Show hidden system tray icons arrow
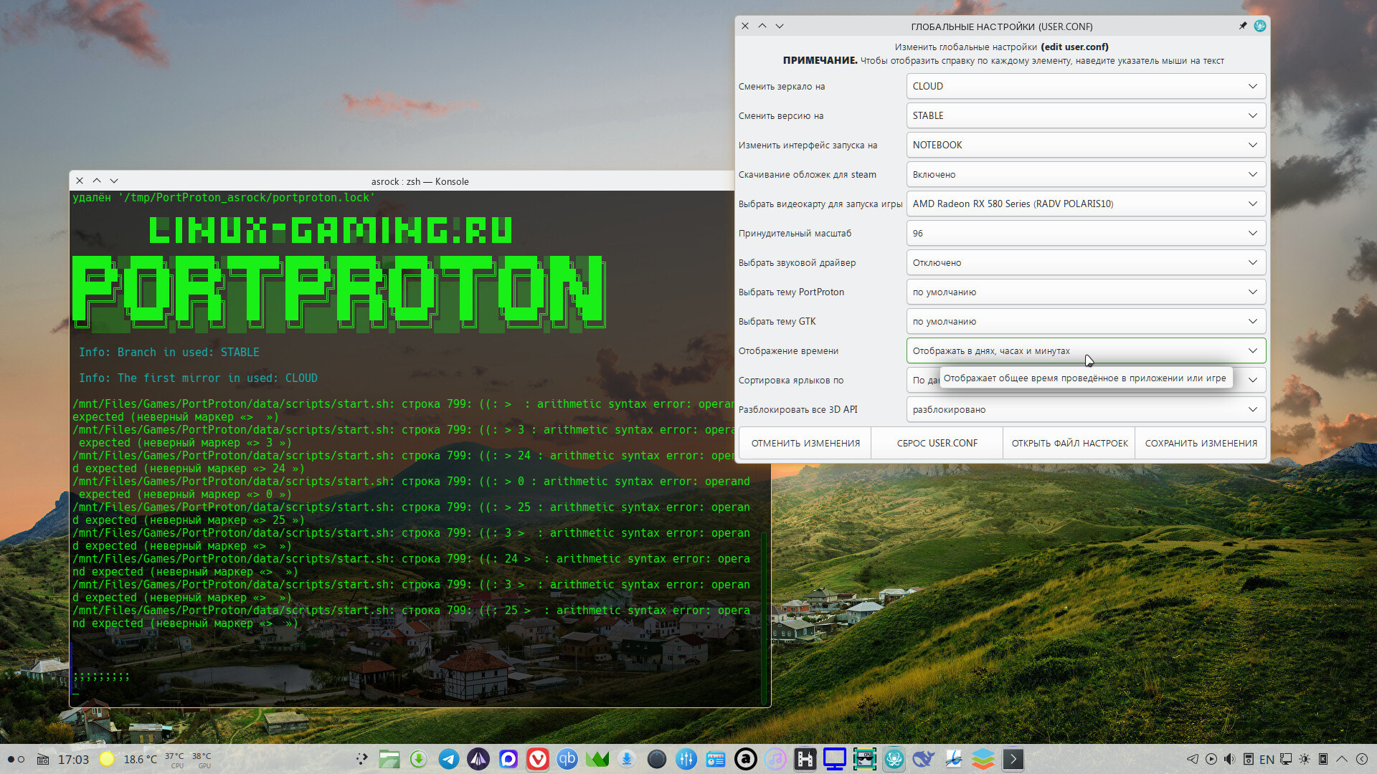 (1342, 759)
